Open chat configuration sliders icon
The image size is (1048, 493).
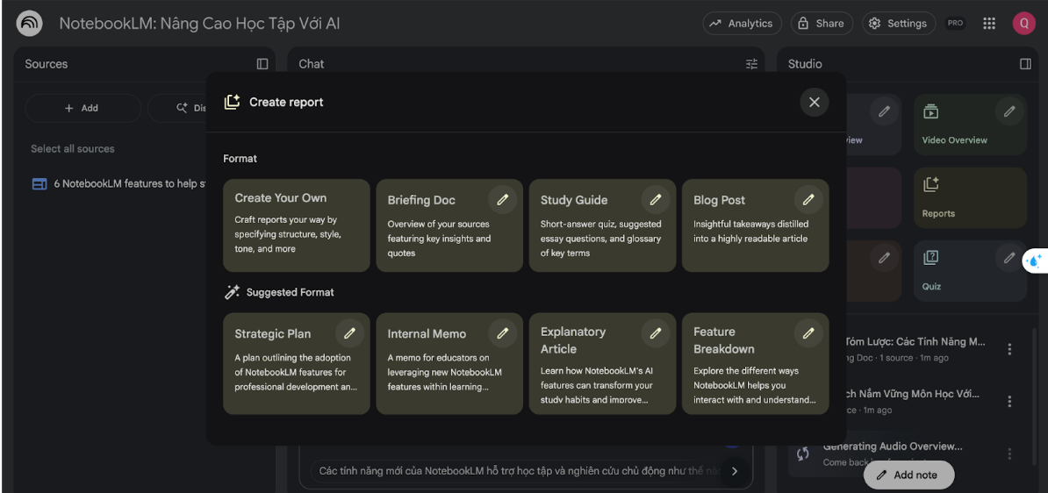[751, 64]
